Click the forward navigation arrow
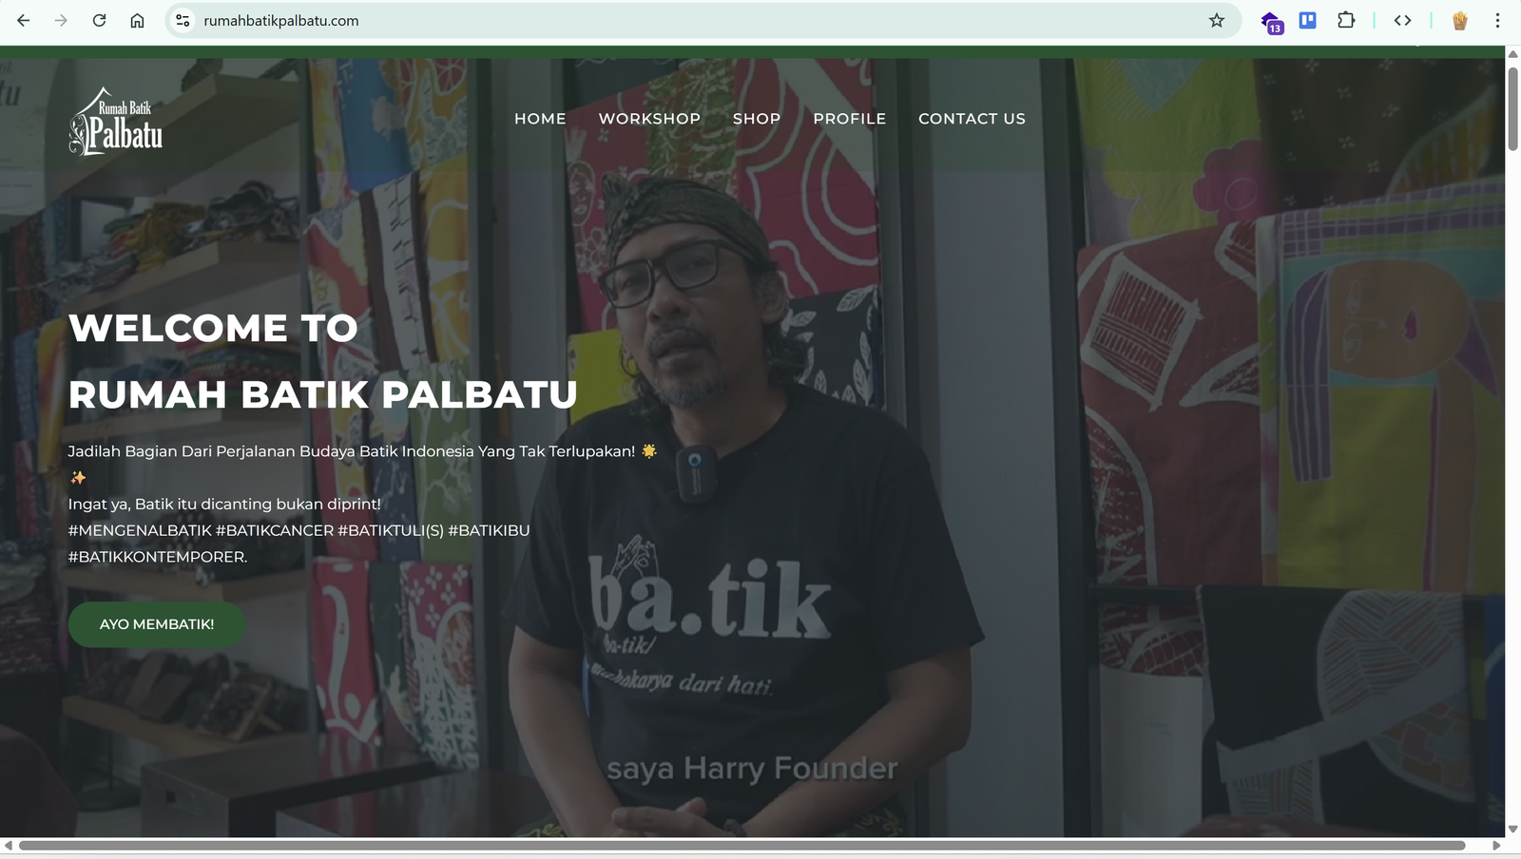The image size is (1521, 859). 61,20
